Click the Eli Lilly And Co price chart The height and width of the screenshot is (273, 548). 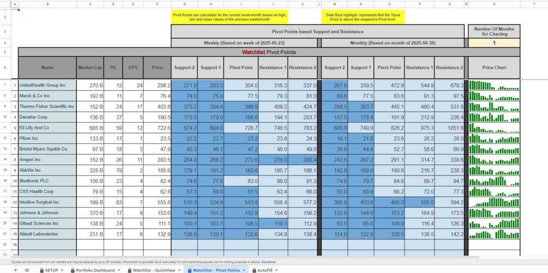pyautogui.click(x=494, y=128)
